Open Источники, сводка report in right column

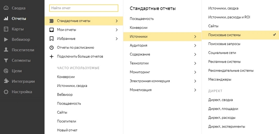point(223,8)
